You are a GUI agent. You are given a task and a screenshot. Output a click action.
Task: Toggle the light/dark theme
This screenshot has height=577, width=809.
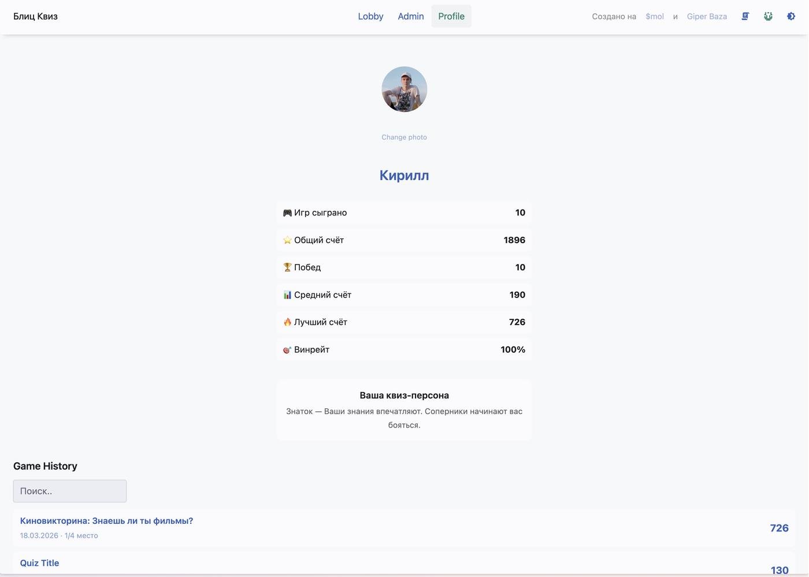pos(791,16)
